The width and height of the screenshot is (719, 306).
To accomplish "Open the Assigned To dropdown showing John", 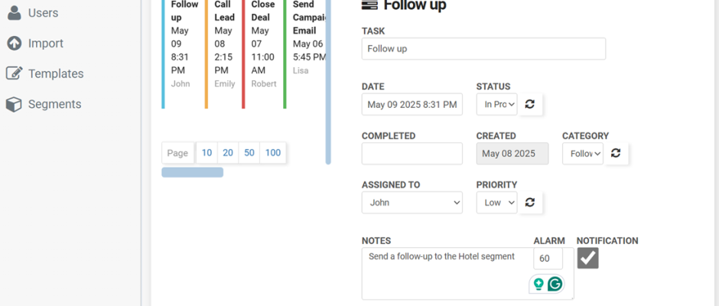I will (x=412, y=202).
